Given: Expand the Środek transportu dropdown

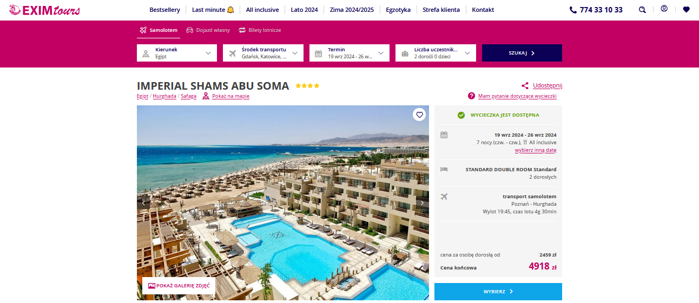Looking at the screenshot, I should click(263, 53).
